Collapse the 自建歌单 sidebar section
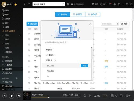Screen dimensions: 134x101 click(20, 78)
